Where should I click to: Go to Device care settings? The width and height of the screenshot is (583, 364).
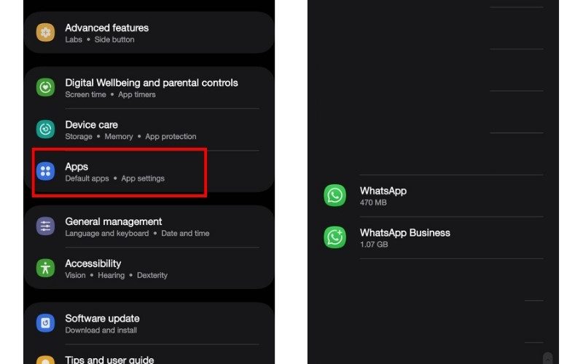tap(149, 130)
